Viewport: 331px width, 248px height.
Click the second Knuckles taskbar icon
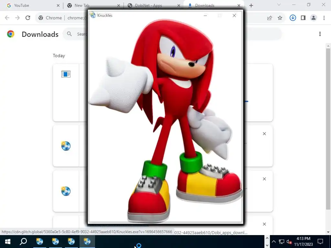[x=55, y=242]
